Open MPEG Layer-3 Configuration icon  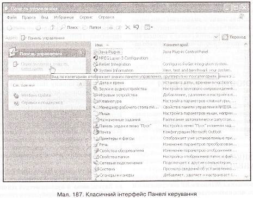[95, 58]
